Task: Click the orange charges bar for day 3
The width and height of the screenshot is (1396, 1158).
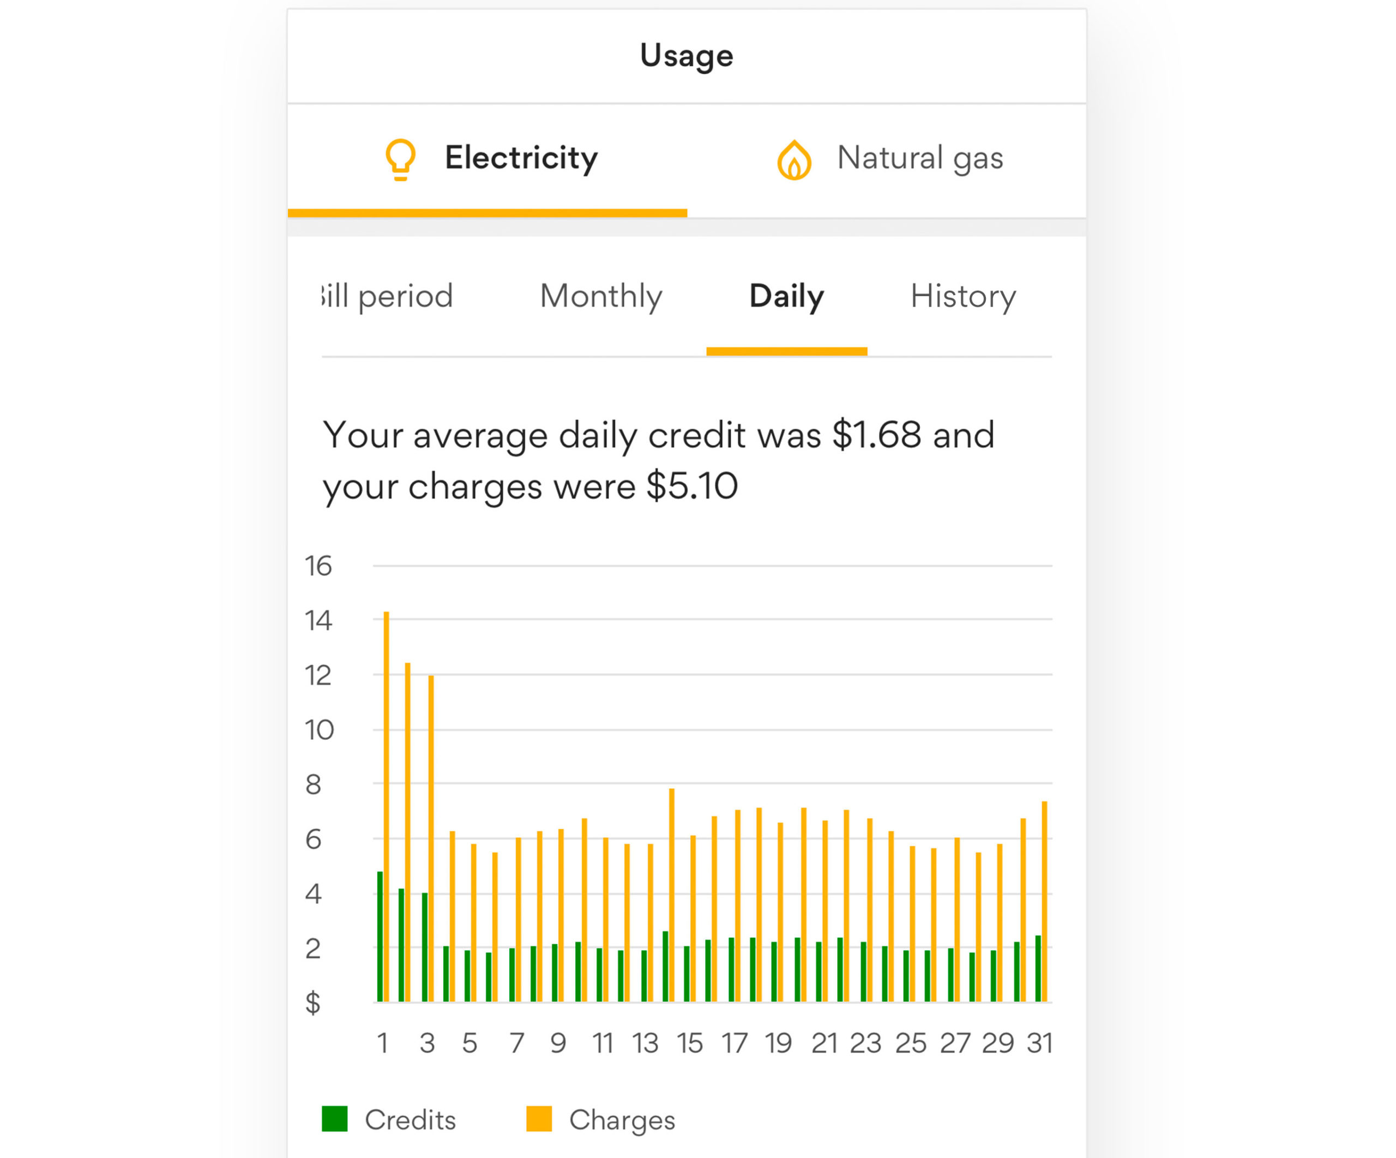Action: point(431,838)
